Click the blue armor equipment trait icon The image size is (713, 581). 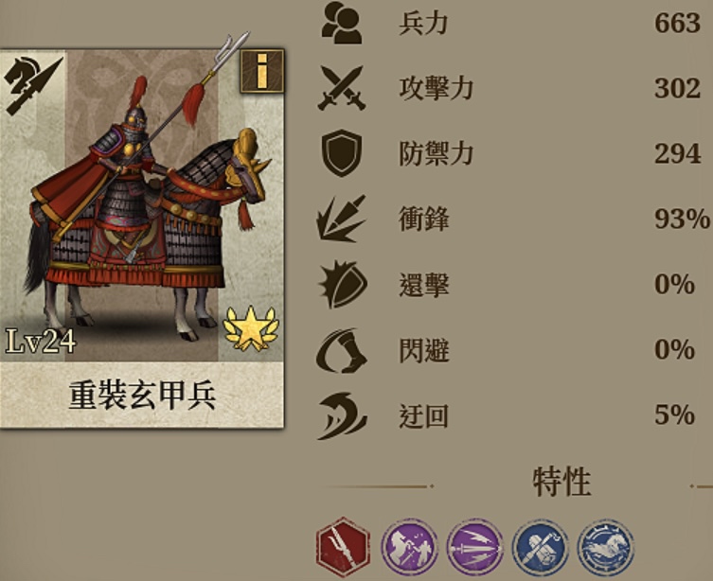541,547
